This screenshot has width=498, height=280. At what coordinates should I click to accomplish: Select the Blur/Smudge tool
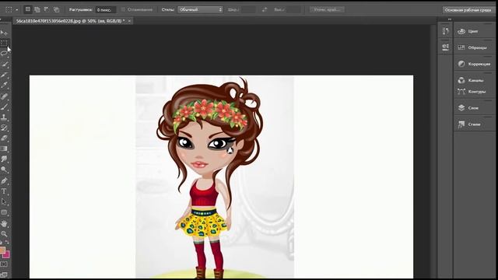click(4, 159)
